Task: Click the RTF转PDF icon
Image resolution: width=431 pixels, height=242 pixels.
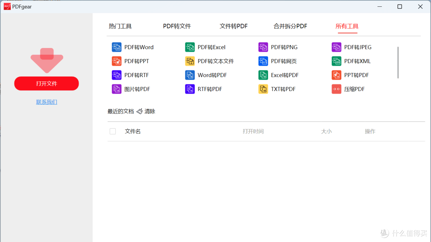Action: click(190, 89)
